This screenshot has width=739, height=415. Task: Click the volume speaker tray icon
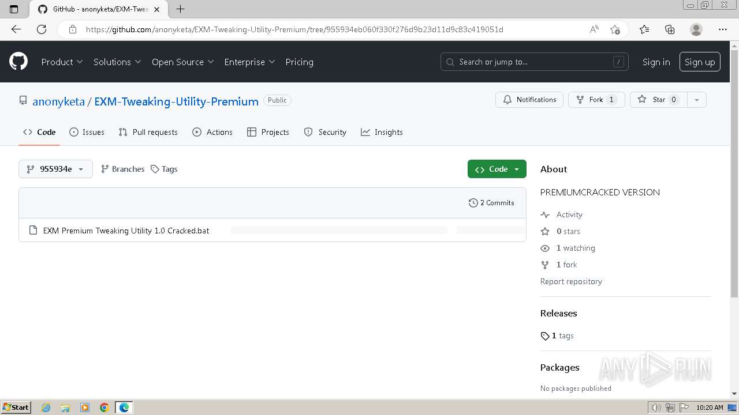[x=656, y=408]
